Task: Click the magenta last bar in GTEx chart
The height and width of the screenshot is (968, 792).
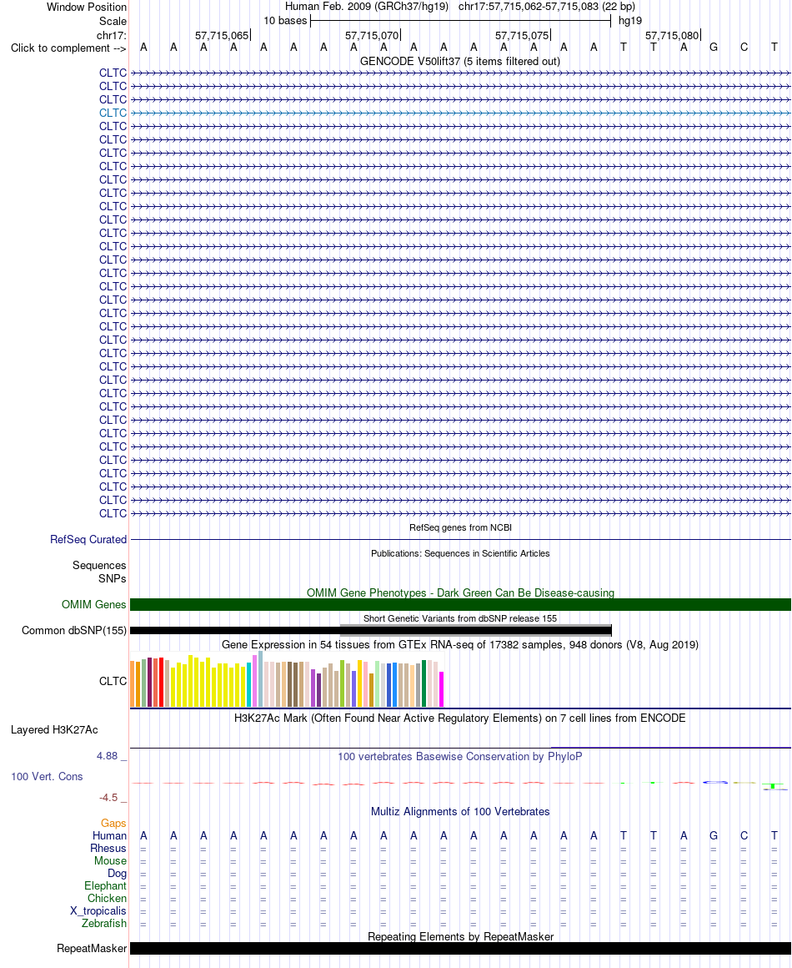Action: coord(442,689)
